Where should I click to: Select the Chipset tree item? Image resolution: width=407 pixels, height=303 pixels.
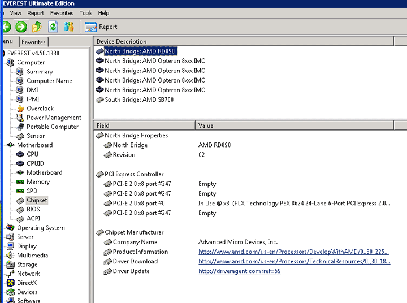click(x=37, y=200)
